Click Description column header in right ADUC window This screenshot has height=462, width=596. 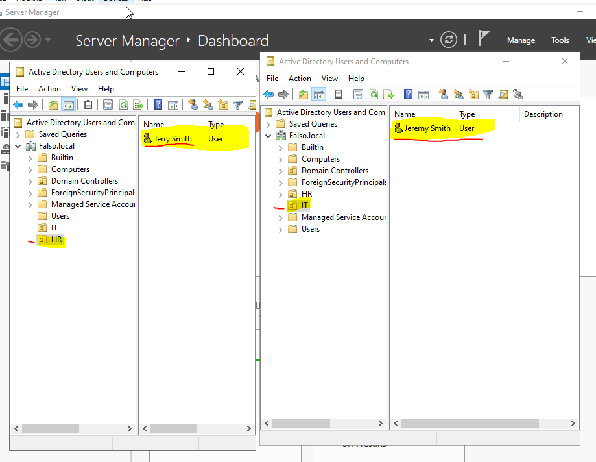(549, 114)
